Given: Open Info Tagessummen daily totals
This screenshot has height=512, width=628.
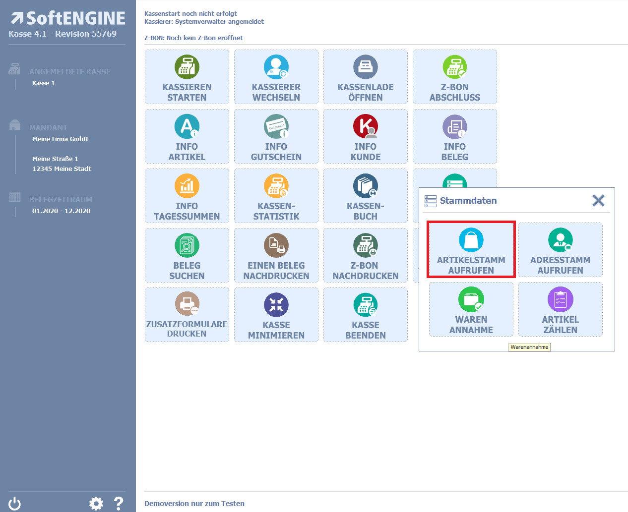Looking at the screenshot, I should [x=187, y=196].
